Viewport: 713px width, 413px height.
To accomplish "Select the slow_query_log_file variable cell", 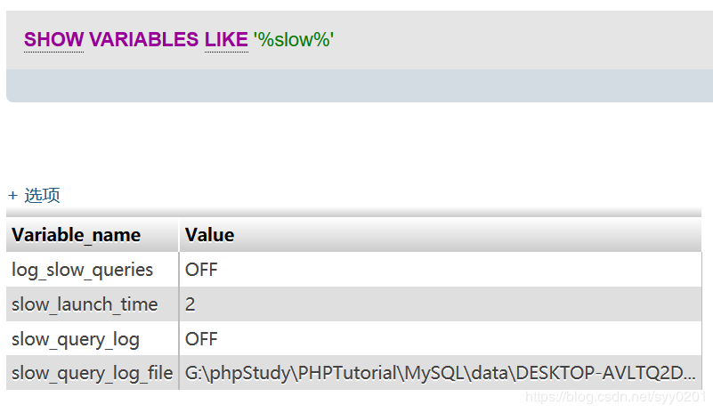I will coord(93,373).
